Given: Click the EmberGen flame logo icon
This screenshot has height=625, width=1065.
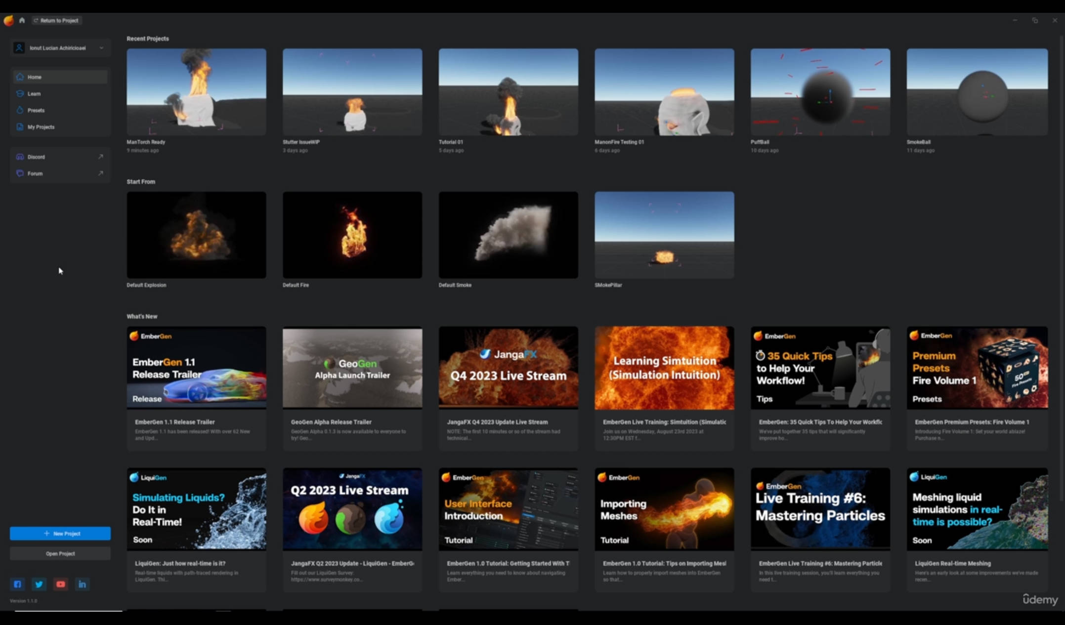Looking at the screenshot, I should pos(8,20).
